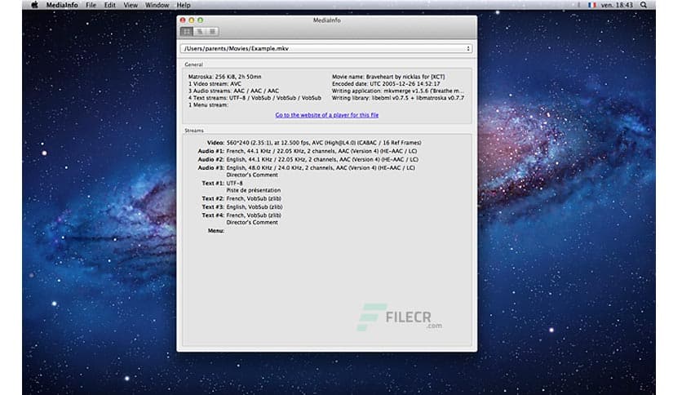
Task: Select the '4 Text streams' line
Action: [x=255, y=98]
